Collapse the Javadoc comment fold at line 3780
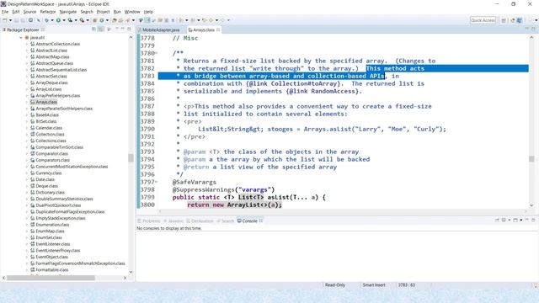The image size is (539, 303). pyautogui.click(x=156, y=53)
